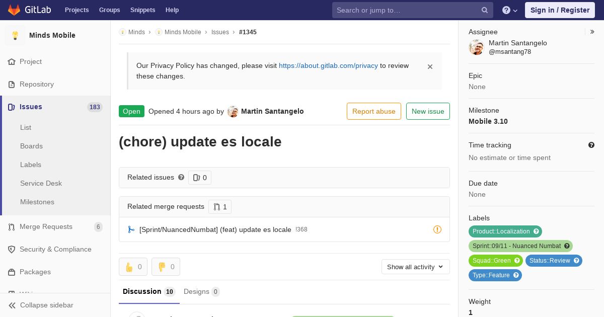The image size is (604, 317).
Task: Open the top Help link
Action: click(172, 10)
